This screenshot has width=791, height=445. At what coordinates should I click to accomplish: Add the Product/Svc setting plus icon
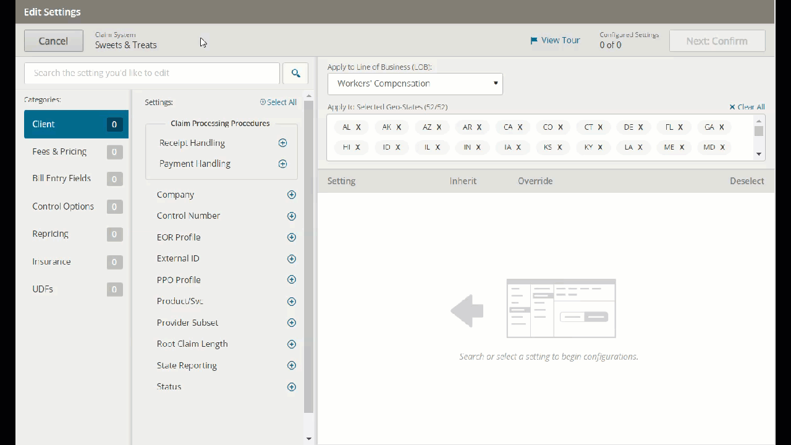coord(292,302)
